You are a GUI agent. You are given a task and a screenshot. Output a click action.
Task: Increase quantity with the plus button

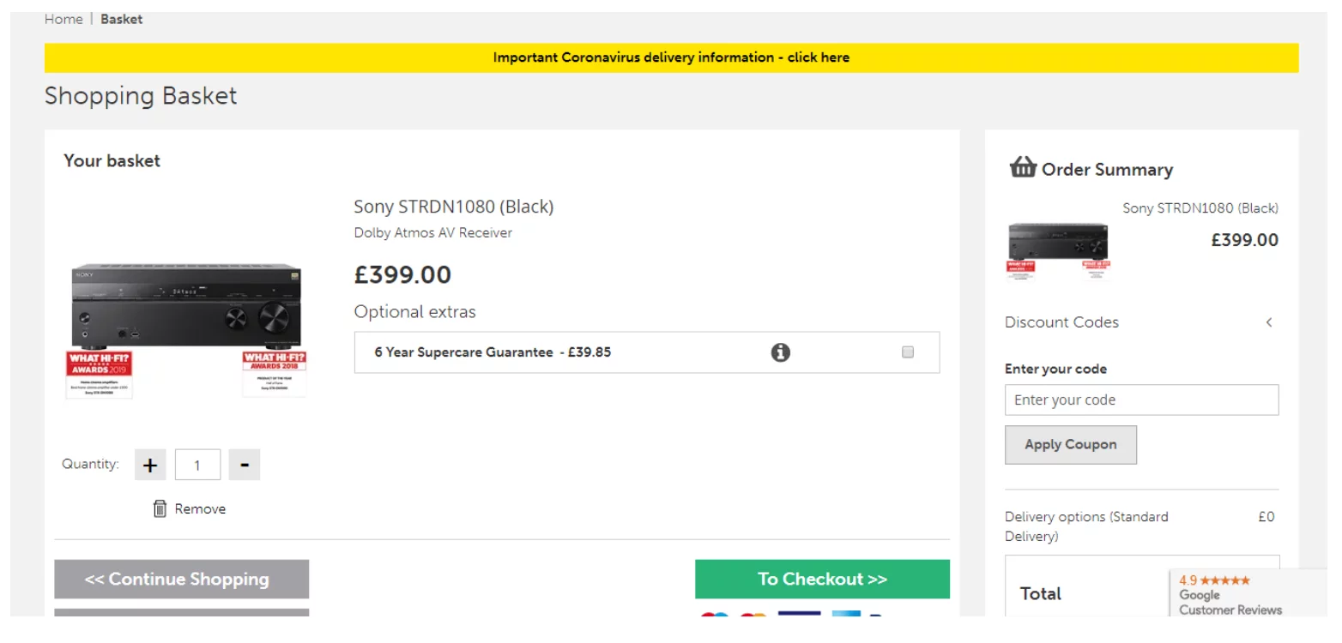coord(150,465)
